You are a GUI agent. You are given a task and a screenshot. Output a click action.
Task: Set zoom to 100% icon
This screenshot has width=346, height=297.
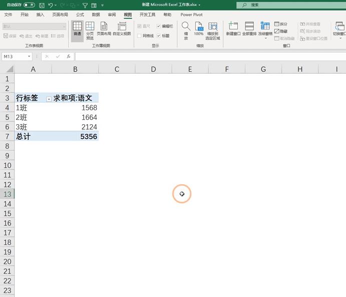pos(199,29)
